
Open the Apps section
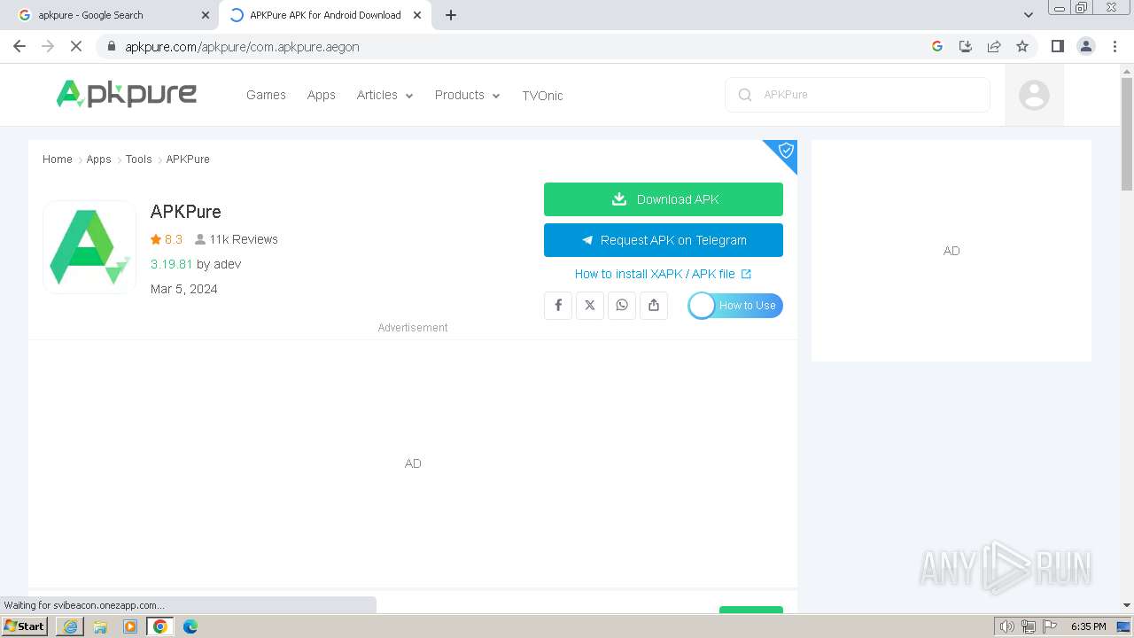(x=322, y=95)
